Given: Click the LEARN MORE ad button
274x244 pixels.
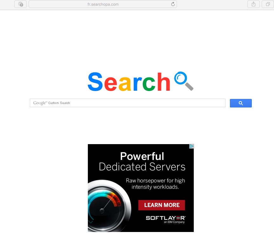Looking at the screenshot, I should coord(162,205).
